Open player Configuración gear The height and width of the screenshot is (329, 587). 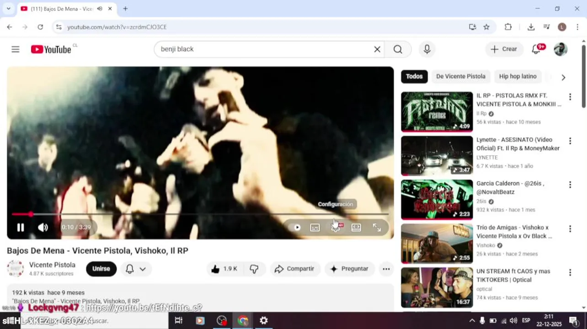(x=336, y=228)
